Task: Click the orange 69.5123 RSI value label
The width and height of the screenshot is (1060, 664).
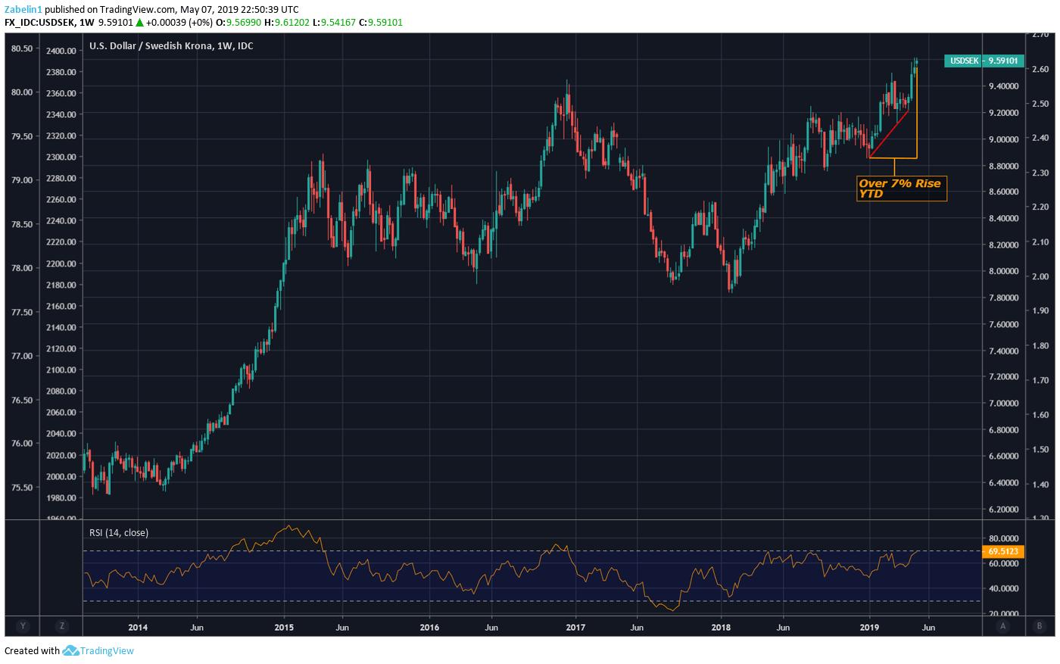Action: point(1003,552)
